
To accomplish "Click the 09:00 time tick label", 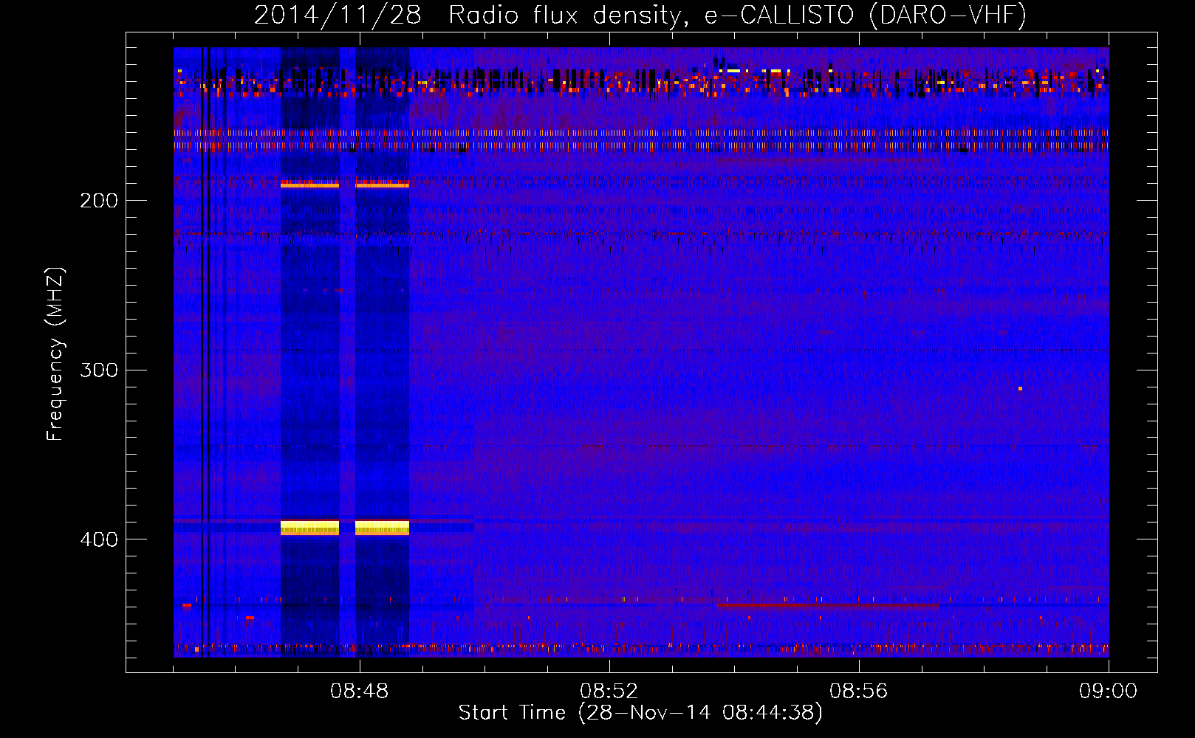I will click(1108, 692).
